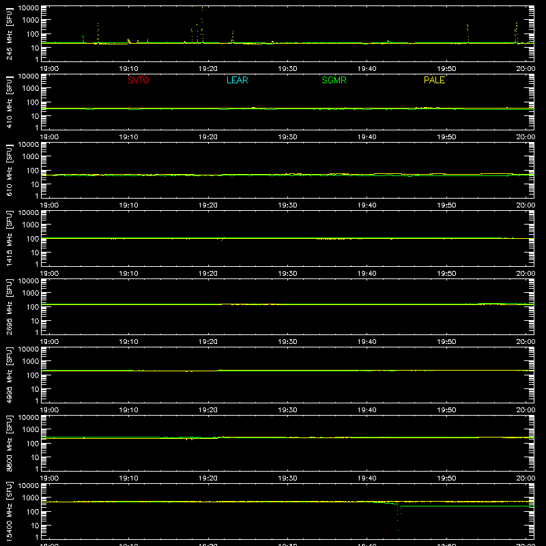Click 19:10 time label below 2695 MHz plot
Image resolution: width=546 pixels, height=546 pixels.
[x=128, y=342]
